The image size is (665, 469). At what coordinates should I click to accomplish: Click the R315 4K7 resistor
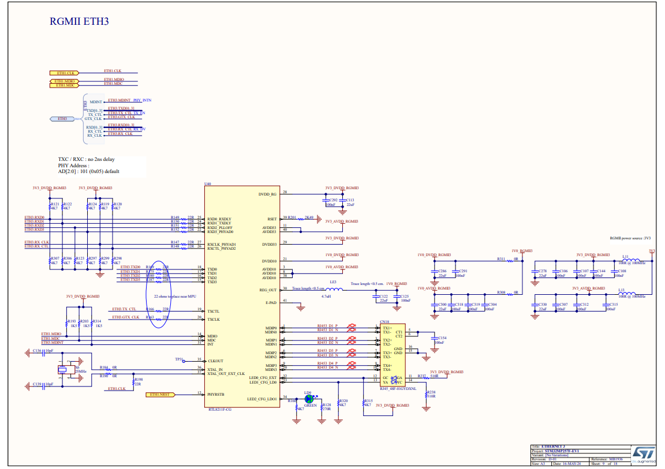[x=364, y=403]
